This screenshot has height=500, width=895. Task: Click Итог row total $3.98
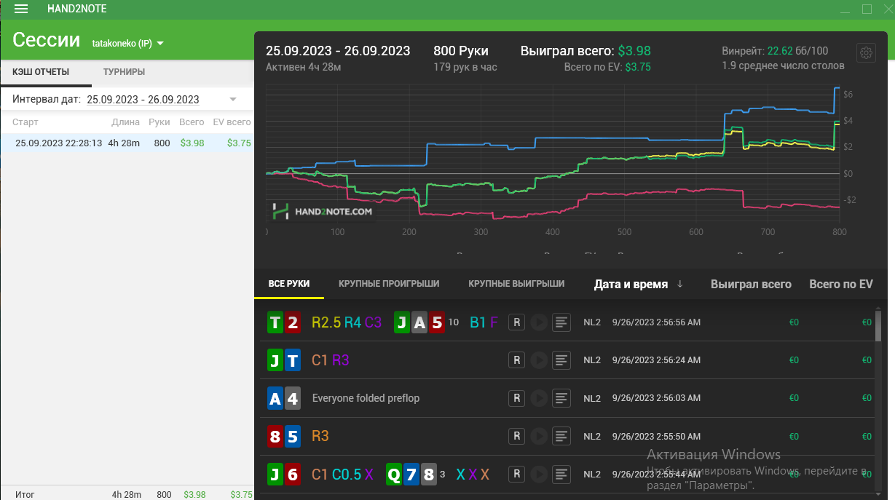(194, 494)
